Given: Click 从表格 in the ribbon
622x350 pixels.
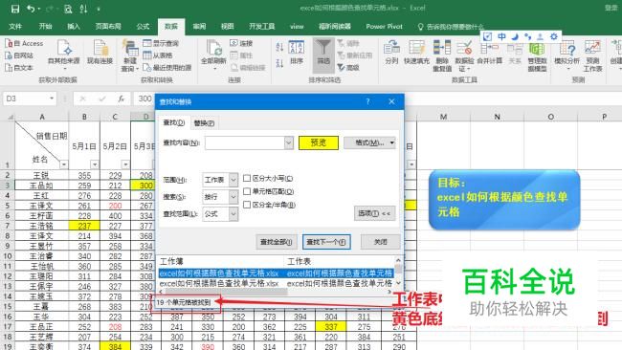Looking at the screenshot, I should click(x=158, y=55).
